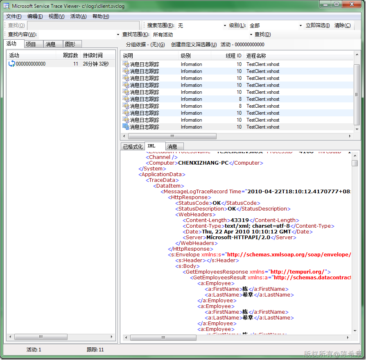Click the <ApplicationData> XML tag
Image resolution: width=366 pixels, height=360 pixels.
point(162,174)
